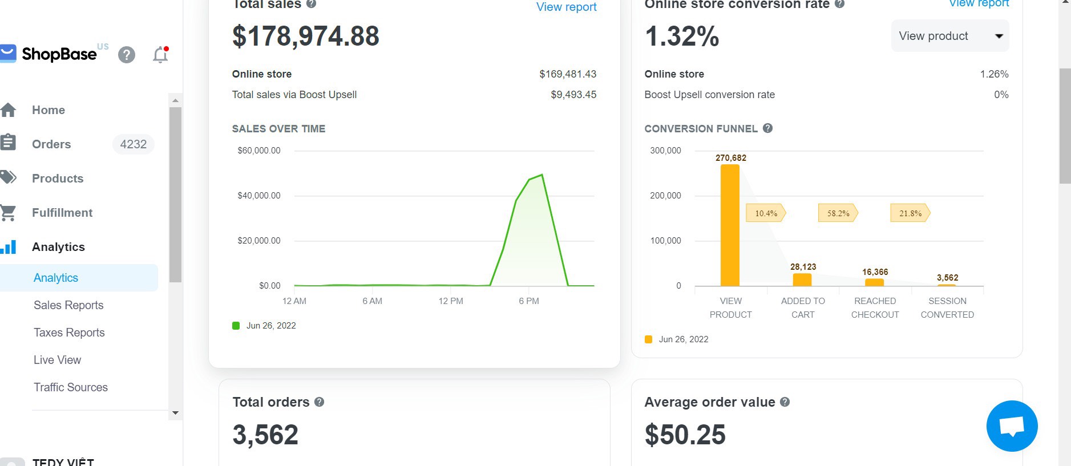The image size is (1071, 466).
Task: Click the orange Jun 26, 2022 legend swatch
Action: click(648, 339)
